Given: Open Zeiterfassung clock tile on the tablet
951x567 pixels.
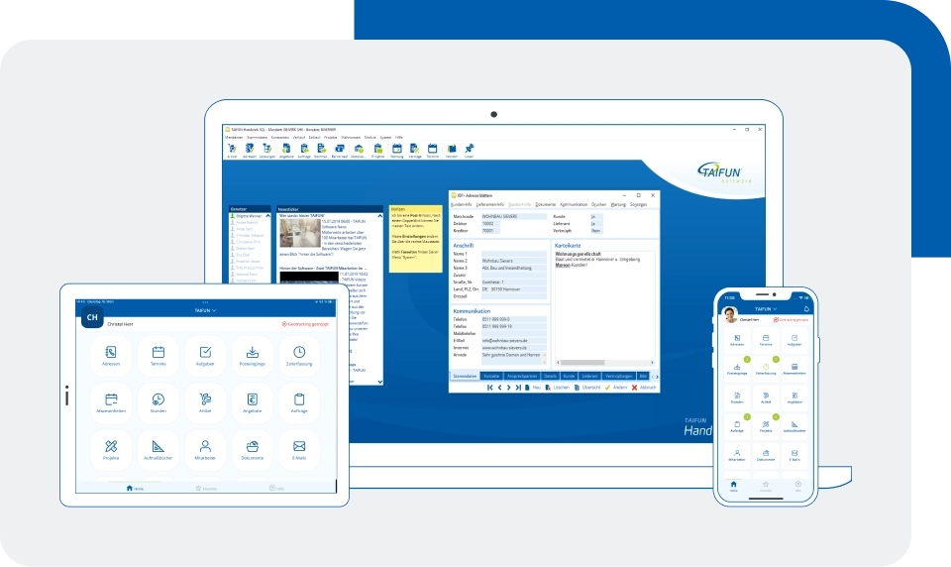Looking at the screenshot, I should [298, 353].
